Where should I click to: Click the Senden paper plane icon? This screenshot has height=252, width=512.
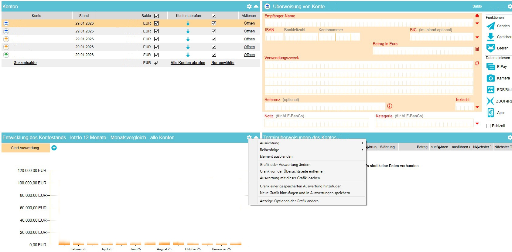coord(490,26)
